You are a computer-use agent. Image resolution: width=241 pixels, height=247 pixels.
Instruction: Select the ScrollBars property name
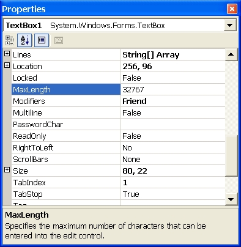pyautogui.click(x=31, y=159)
